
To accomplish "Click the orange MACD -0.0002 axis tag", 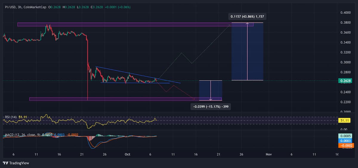I will (345, 145).
